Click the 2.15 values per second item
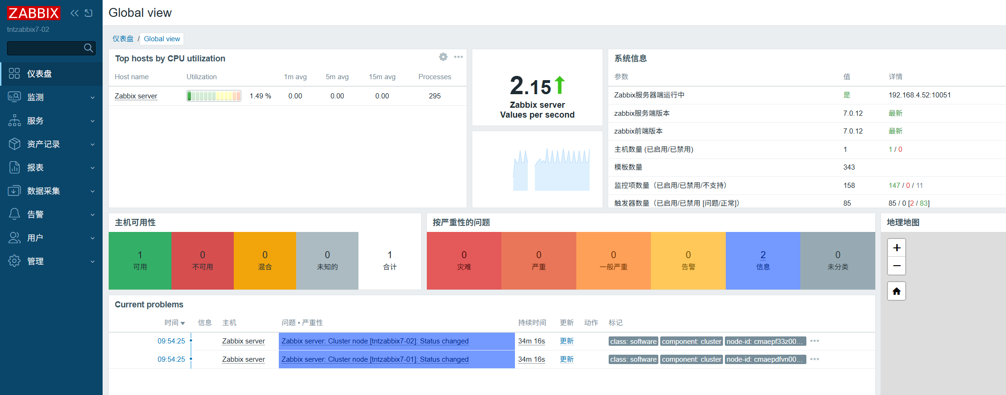The height and width of the screenshot is (395, 1006). (x=537, y=87)
